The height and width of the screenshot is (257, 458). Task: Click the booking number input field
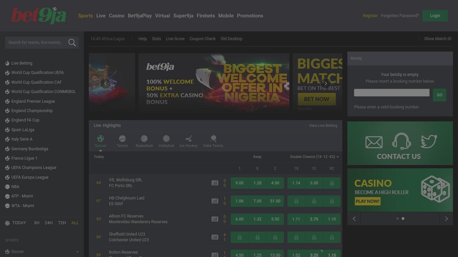click(392, 93)
